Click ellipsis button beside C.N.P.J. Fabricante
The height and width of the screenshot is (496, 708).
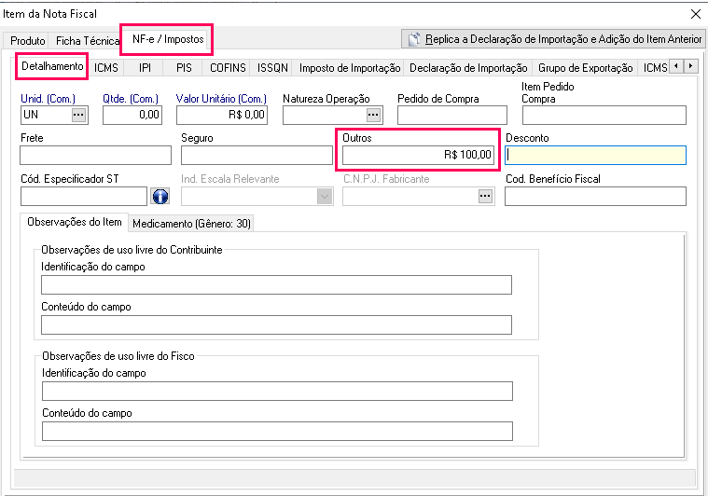click(x=485, y=196)
